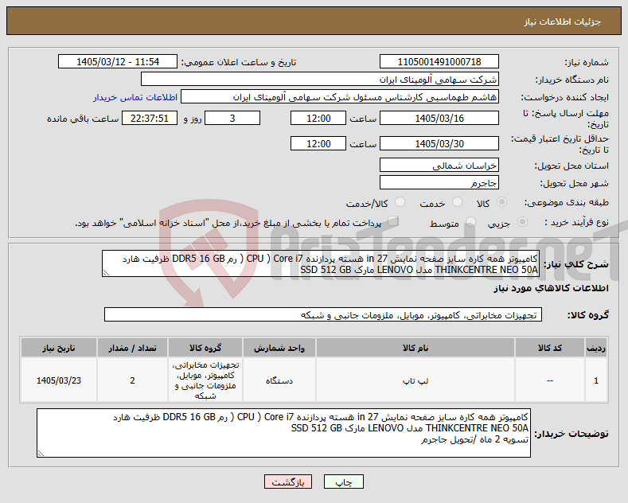Click the گروه کالا field تجهیزات مخابراتی
Screen dimensions: 628x503
pyautogui.click(x=323, y=315)
